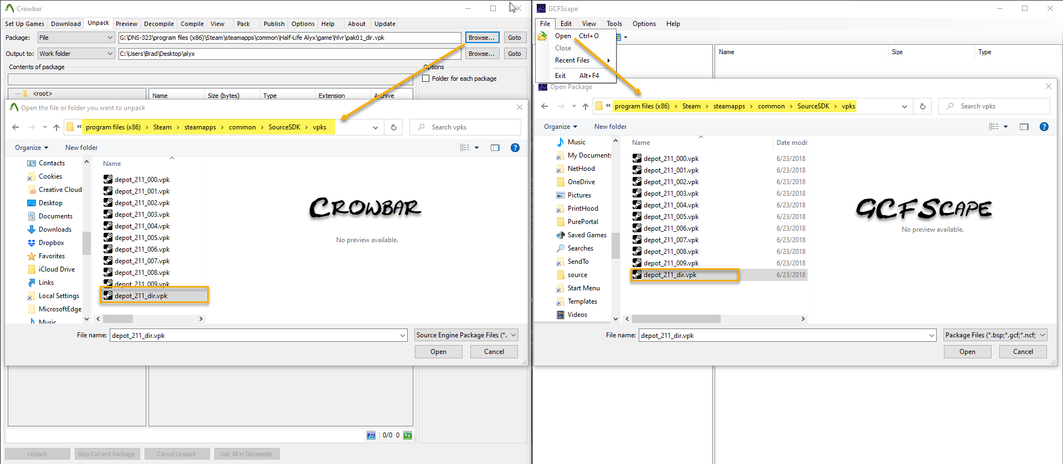Change view layout in Open Package dialog

(994, 127)
